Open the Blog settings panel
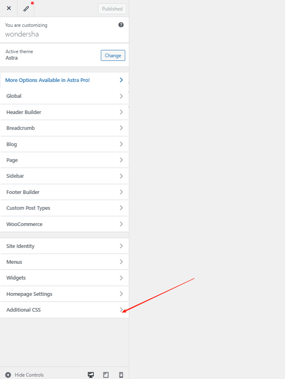This screenshot has width=285, height=379. click(12, 144)
